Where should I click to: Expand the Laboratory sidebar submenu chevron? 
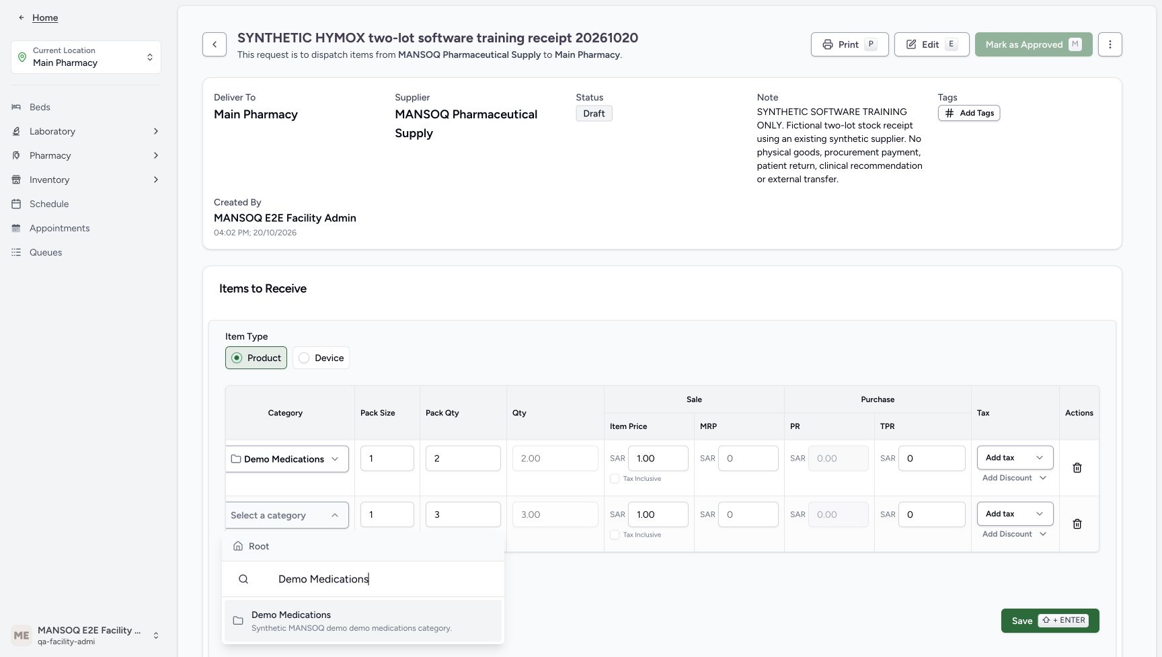point(156,131)
